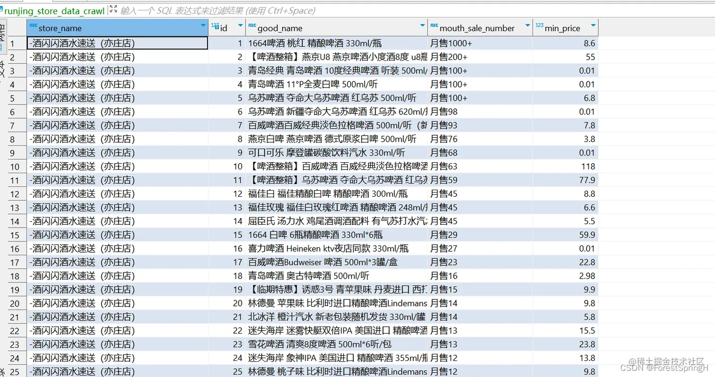Click the '月售29' sales cell
The height and width of the screenshot is (377, 715).
480,235
